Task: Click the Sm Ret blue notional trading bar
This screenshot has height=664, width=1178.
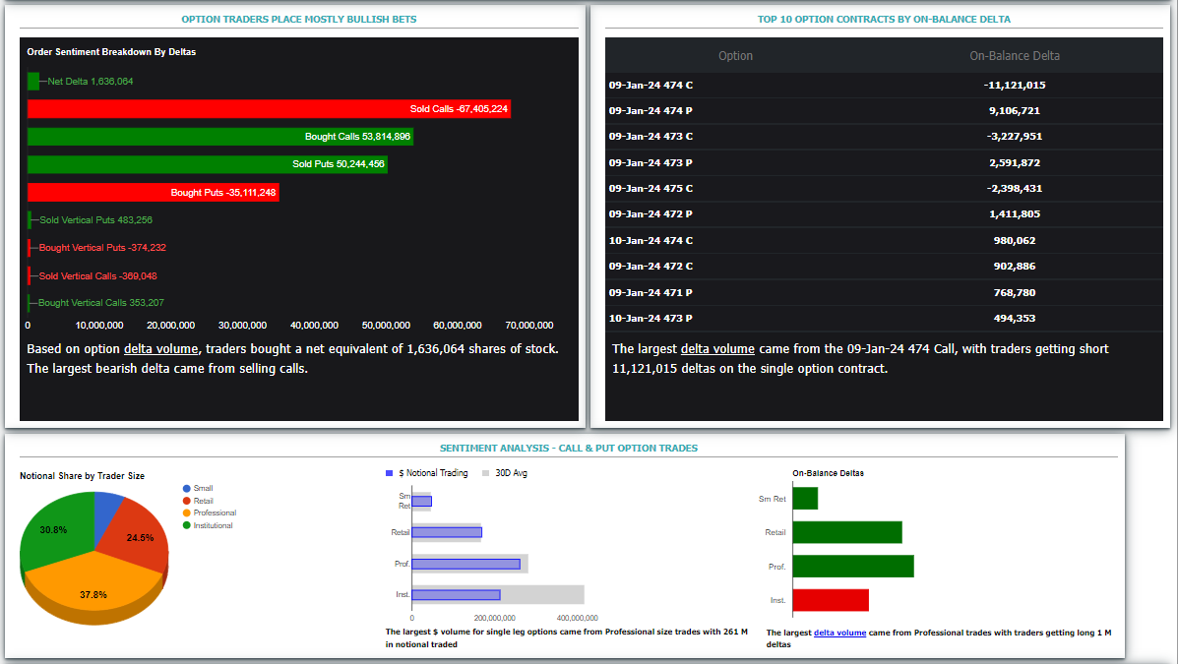Action: (x=421, y=501)
